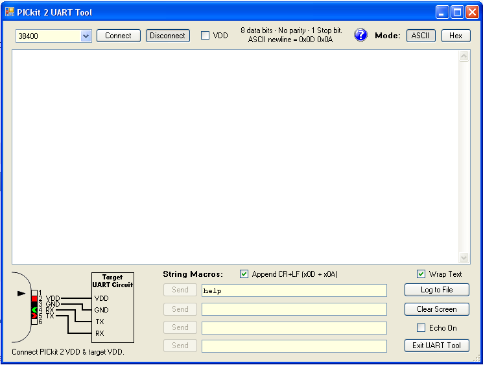The image size is (483, 365).
Task: Click the scroll up arrow in terminal
Action: point(464,56)
